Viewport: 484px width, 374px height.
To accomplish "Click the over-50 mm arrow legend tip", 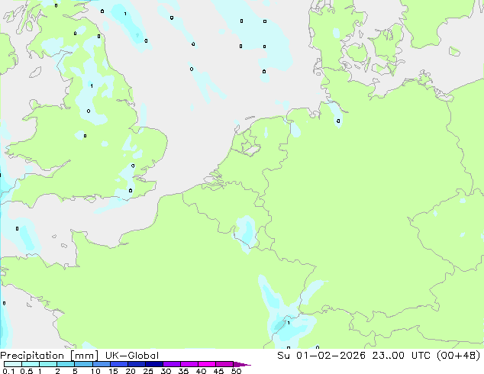I will tap(242, 364).
